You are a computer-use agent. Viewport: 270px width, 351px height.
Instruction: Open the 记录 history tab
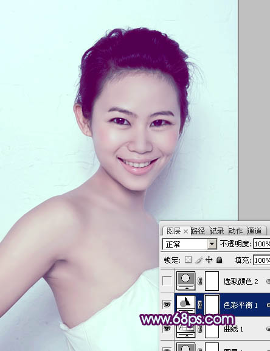click(x=216, y=231)
